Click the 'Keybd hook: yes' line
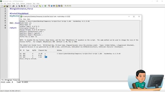 coord(26,23)
